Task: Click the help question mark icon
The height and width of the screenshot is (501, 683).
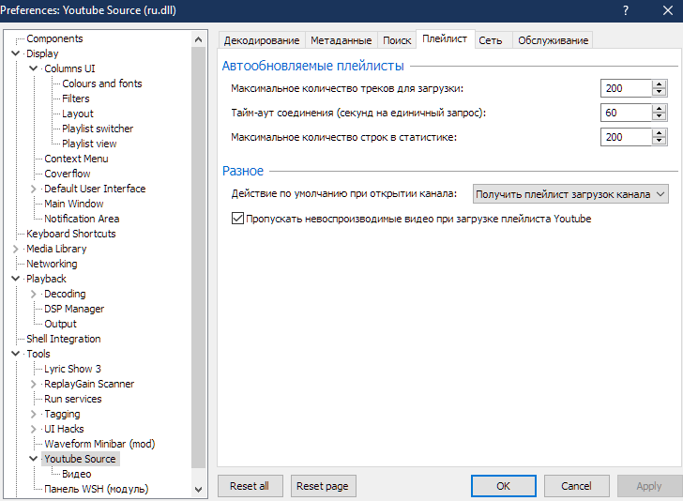Action: pos(626,9)
